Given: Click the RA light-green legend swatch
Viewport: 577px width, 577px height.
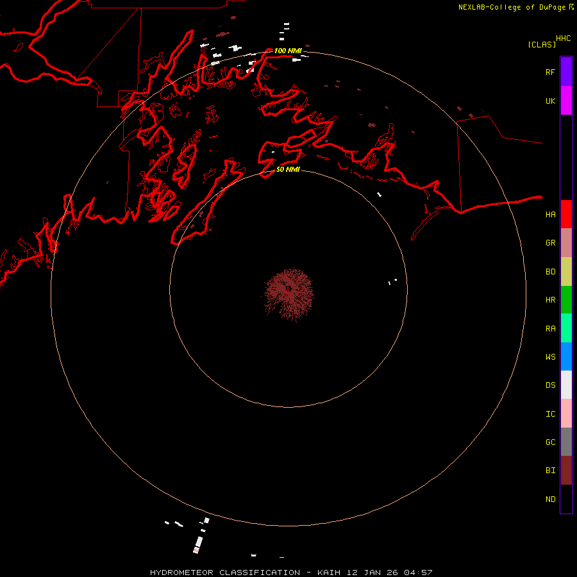Looking at the screenshot, I should pos(566,328).
